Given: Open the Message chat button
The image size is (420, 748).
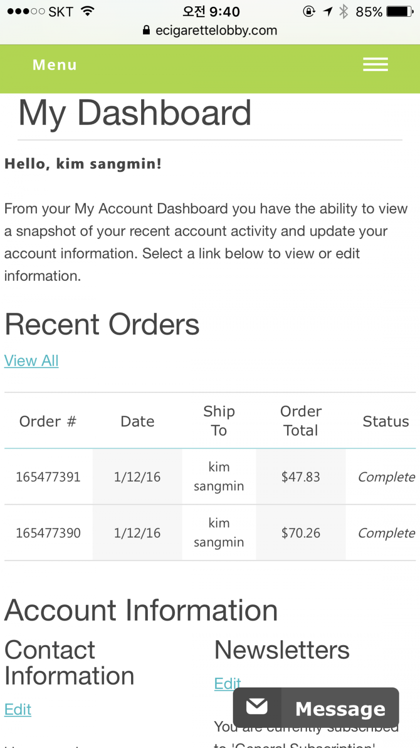Looking at the screenshot, I should (340, 708).
